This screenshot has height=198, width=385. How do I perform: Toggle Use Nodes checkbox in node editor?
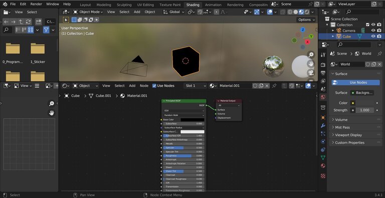point(154,86)
